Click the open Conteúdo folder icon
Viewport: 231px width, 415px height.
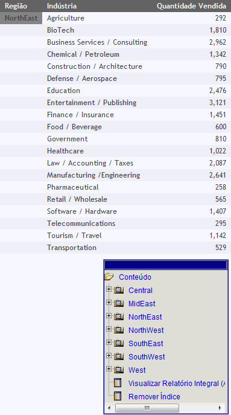(x=109, y=277)
